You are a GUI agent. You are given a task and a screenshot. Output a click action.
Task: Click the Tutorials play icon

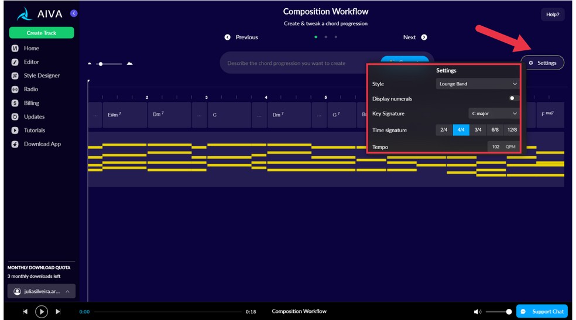(x=15, y=130)
